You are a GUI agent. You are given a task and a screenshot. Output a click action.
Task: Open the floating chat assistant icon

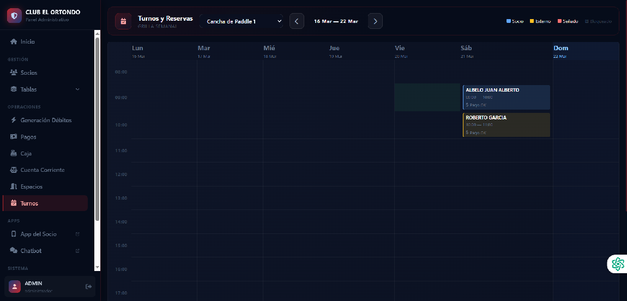618,264
